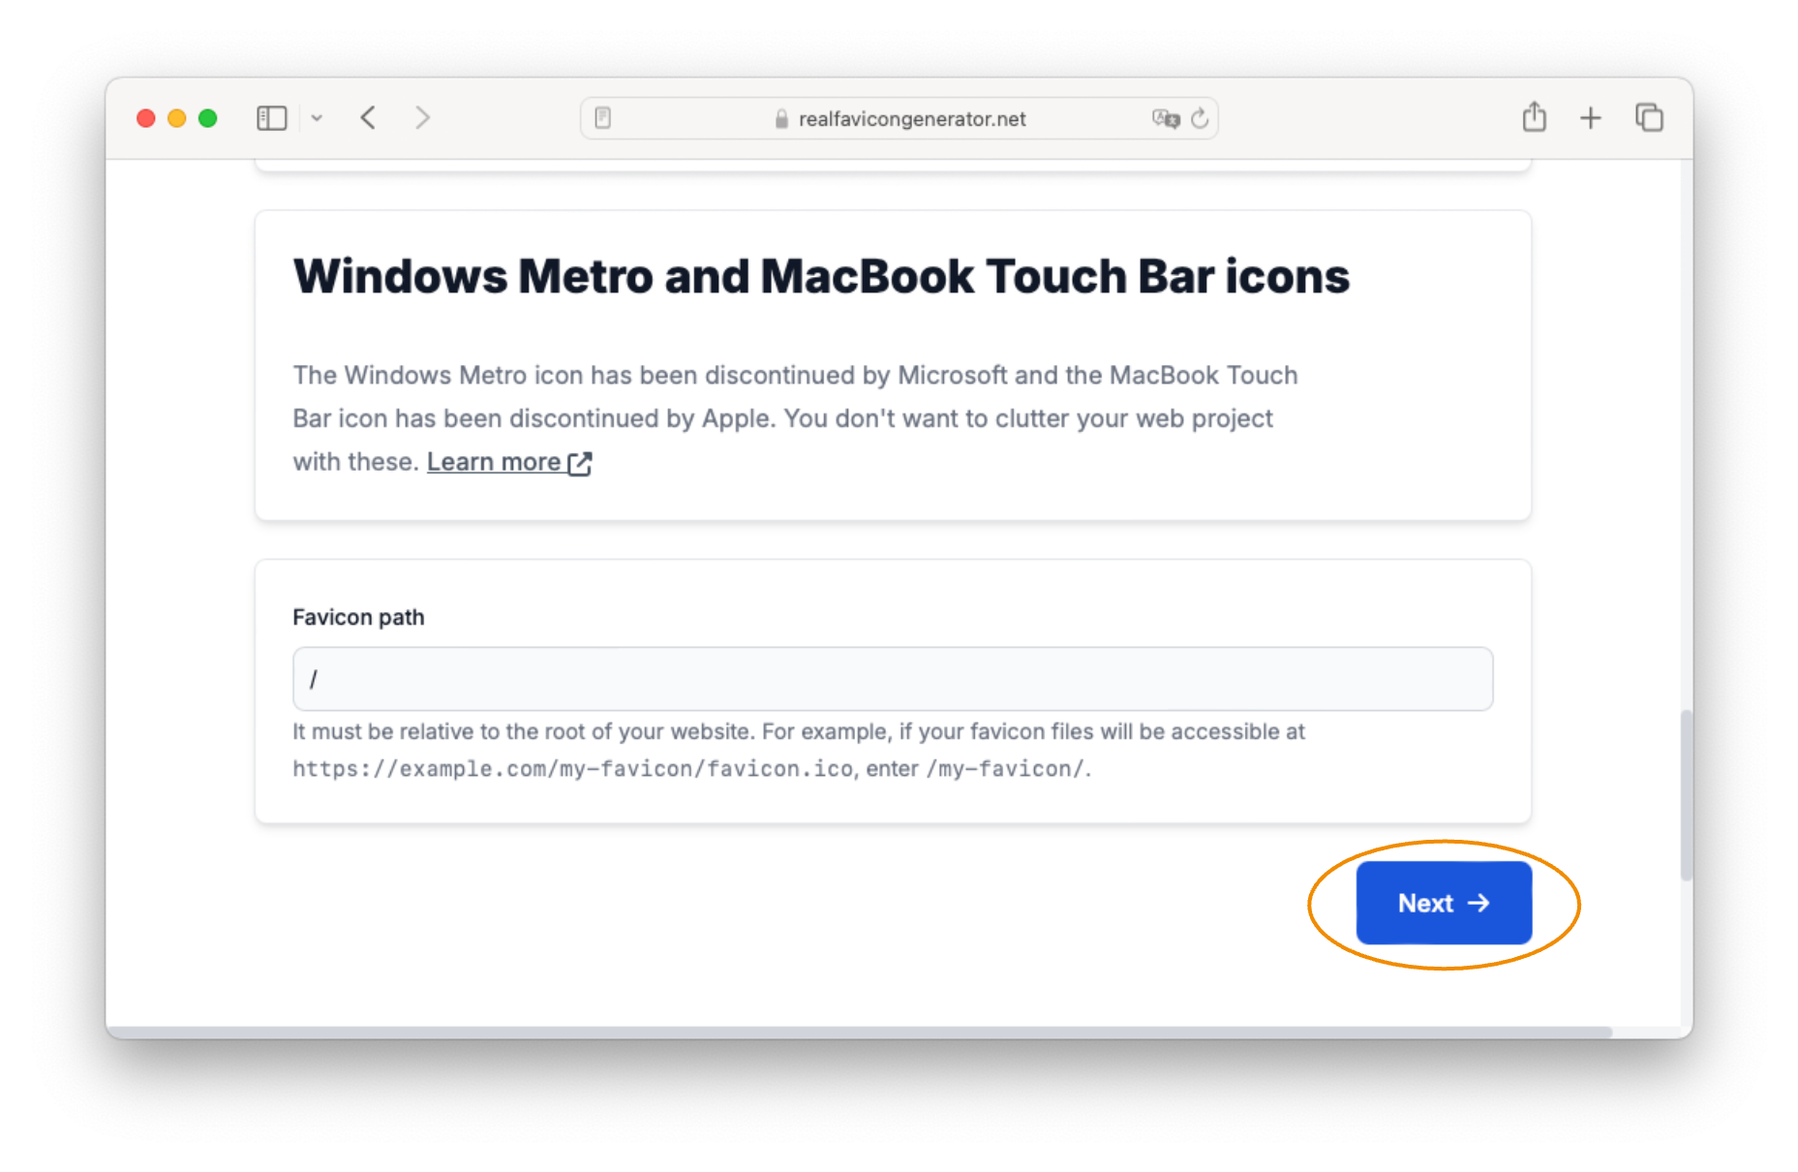Go forward to the next page
This screenshot has width=1798, height=1172.
pyautogui.click(x=422, y=118)
